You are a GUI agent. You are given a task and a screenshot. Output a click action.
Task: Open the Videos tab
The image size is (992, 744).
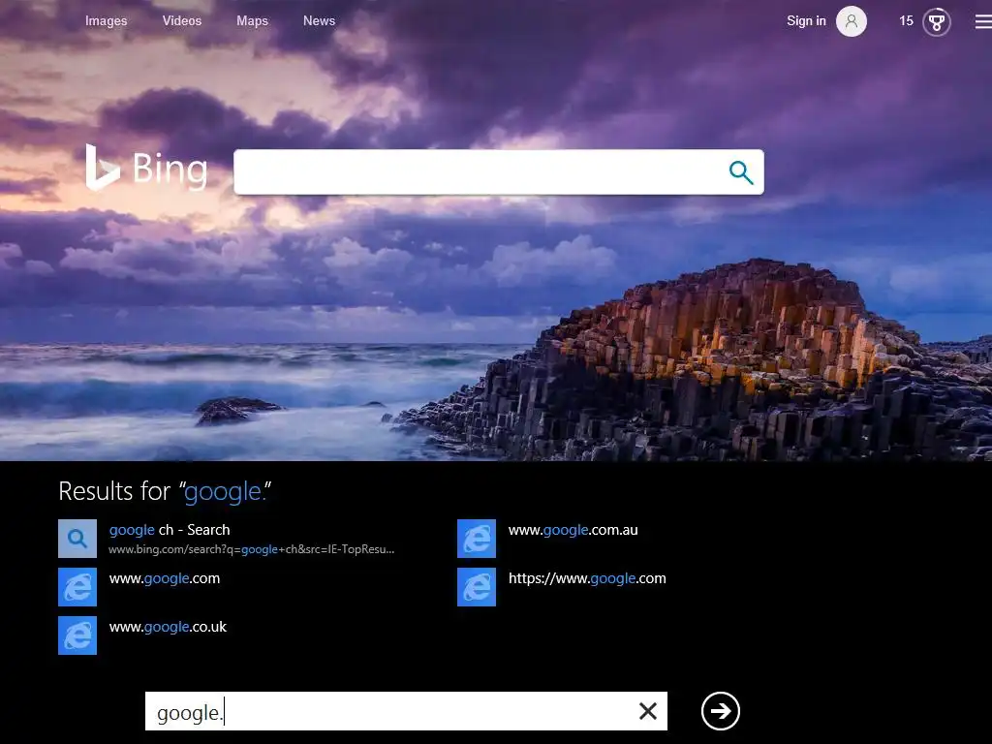182,21
